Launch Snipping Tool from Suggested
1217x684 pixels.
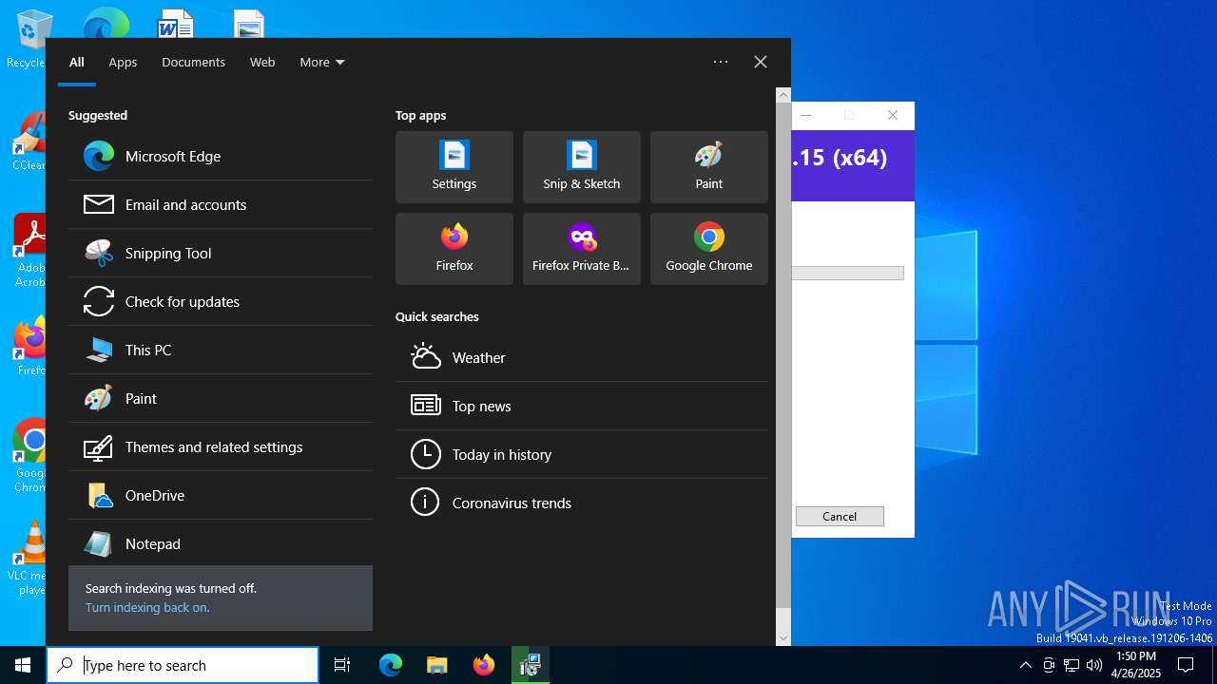pyautogui.click(x=221, y=254)
